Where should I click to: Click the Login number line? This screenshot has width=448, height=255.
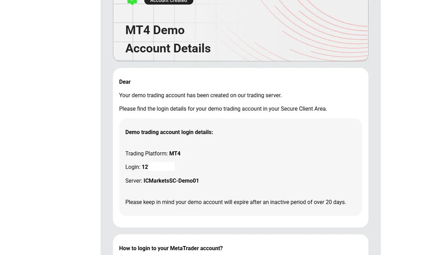(150, 167)
